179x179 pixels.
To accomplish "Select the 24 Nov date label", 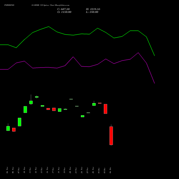I will [82, 170].
